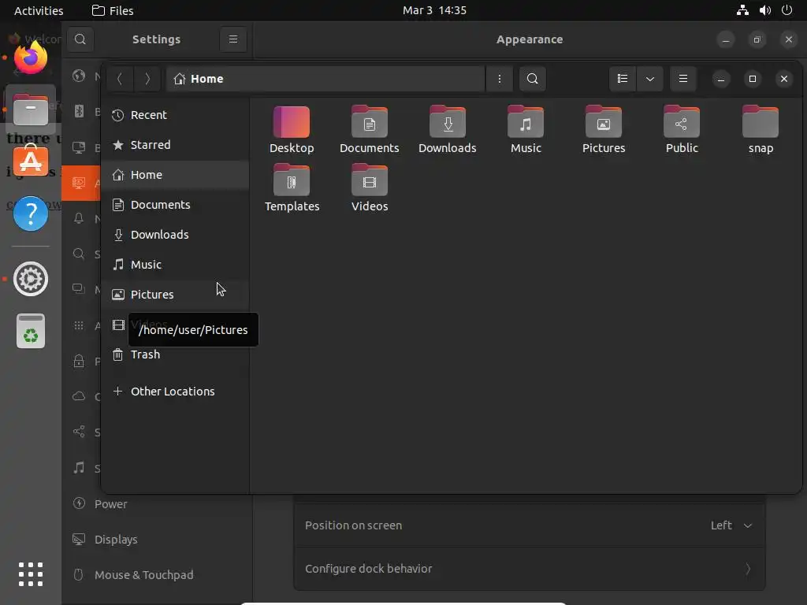
Task: Open the Files hamburger main menu
Action: tap(683, 79)
